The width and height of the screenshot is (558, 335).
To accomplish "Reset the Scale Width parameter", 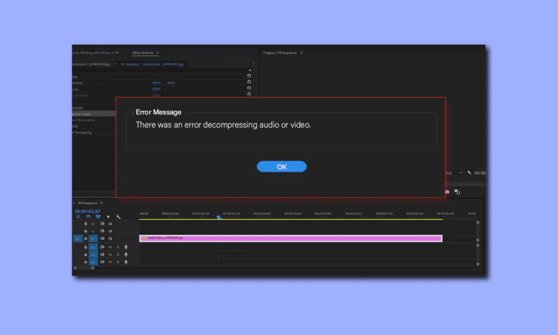I will tap(249, 94).
